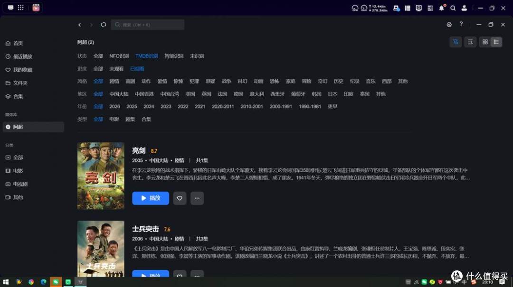Filter type by 剧集

130,120
